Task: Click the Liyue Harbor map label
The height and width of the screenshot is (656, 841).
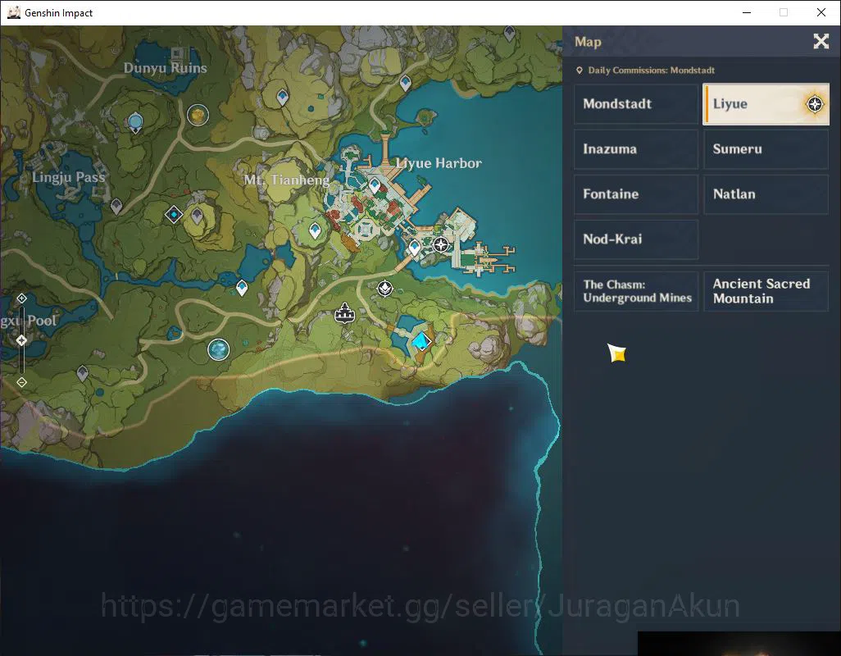Action: [439, 163]
